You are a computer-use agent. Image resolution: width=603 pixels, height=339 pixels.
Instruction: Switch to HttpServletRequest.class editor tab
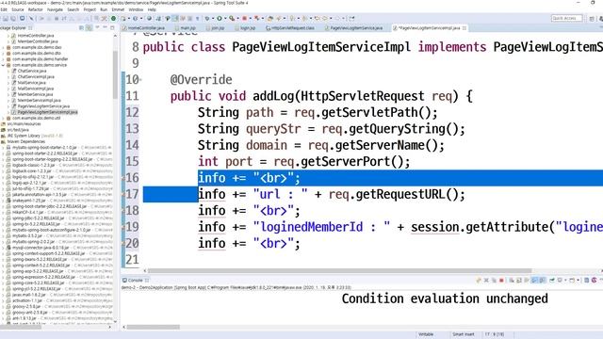(x=290, y=28)
